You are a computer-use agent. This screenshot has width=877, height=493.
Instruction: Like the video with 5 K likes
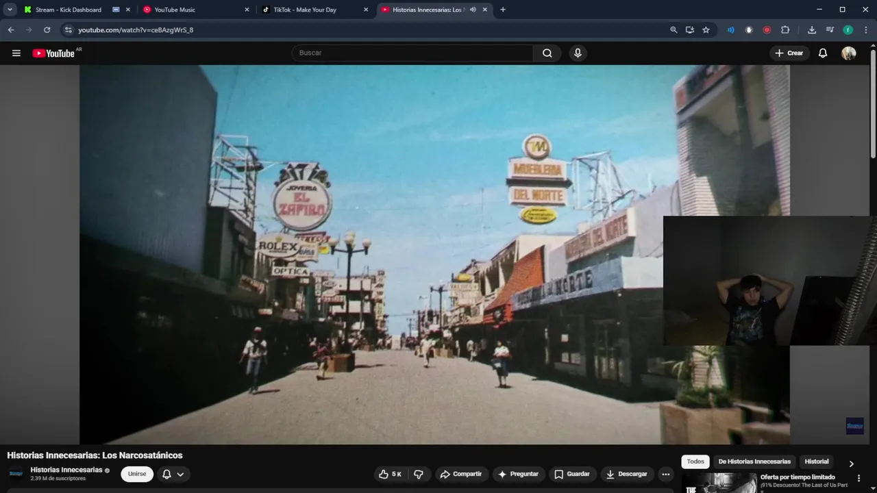[391, 474]
